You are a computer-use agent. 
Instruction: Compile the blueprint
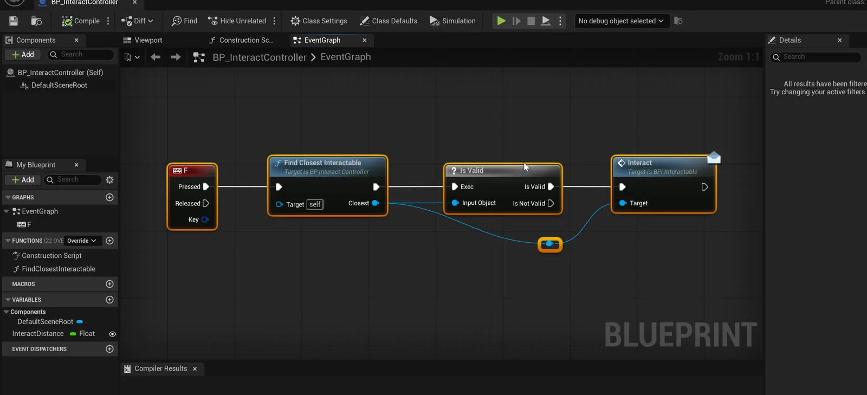tap(81, 21)
